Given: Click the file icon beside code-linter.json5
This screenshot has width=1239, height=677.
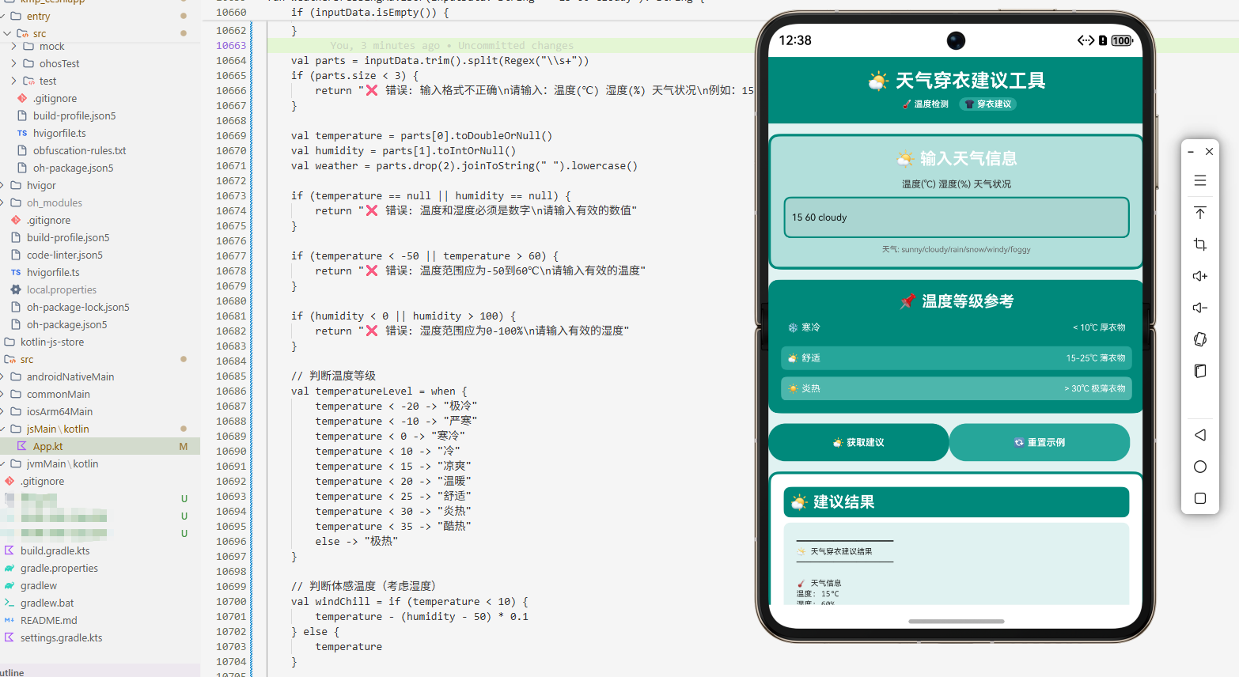Looking at the screenshot, I should pyautogui.click(x=16, y=255).
